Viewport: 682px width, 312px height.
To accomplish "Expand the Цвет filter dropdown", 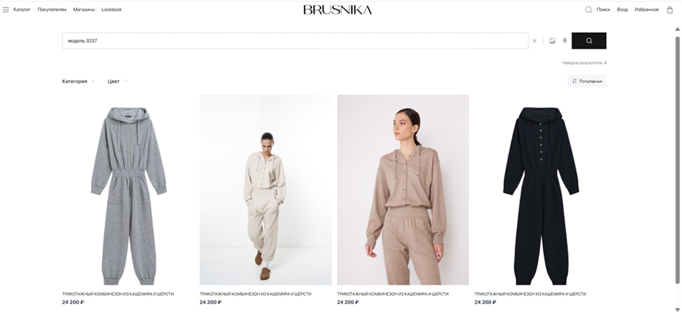I will pyautogui.click(x=117, y=81).
